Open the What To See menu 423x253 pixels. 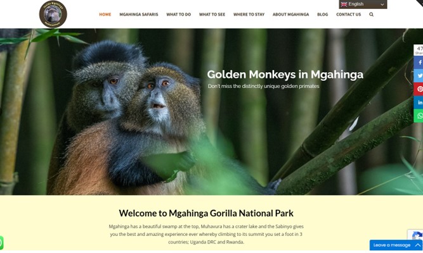pos(212,15)
